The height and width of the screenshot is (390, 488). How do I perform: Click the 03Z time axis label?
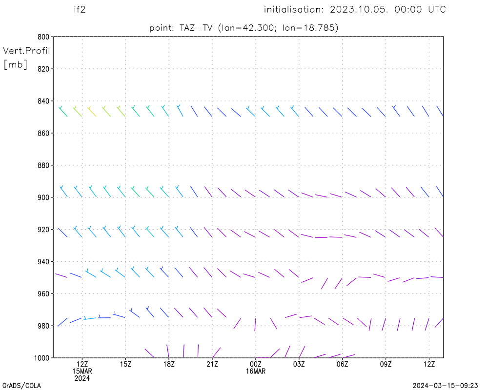299,364
